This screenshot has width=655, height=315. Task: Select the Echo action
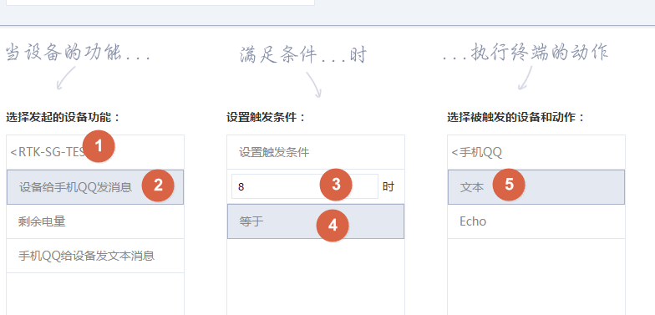pyautogui.click(x=536, y=221)
